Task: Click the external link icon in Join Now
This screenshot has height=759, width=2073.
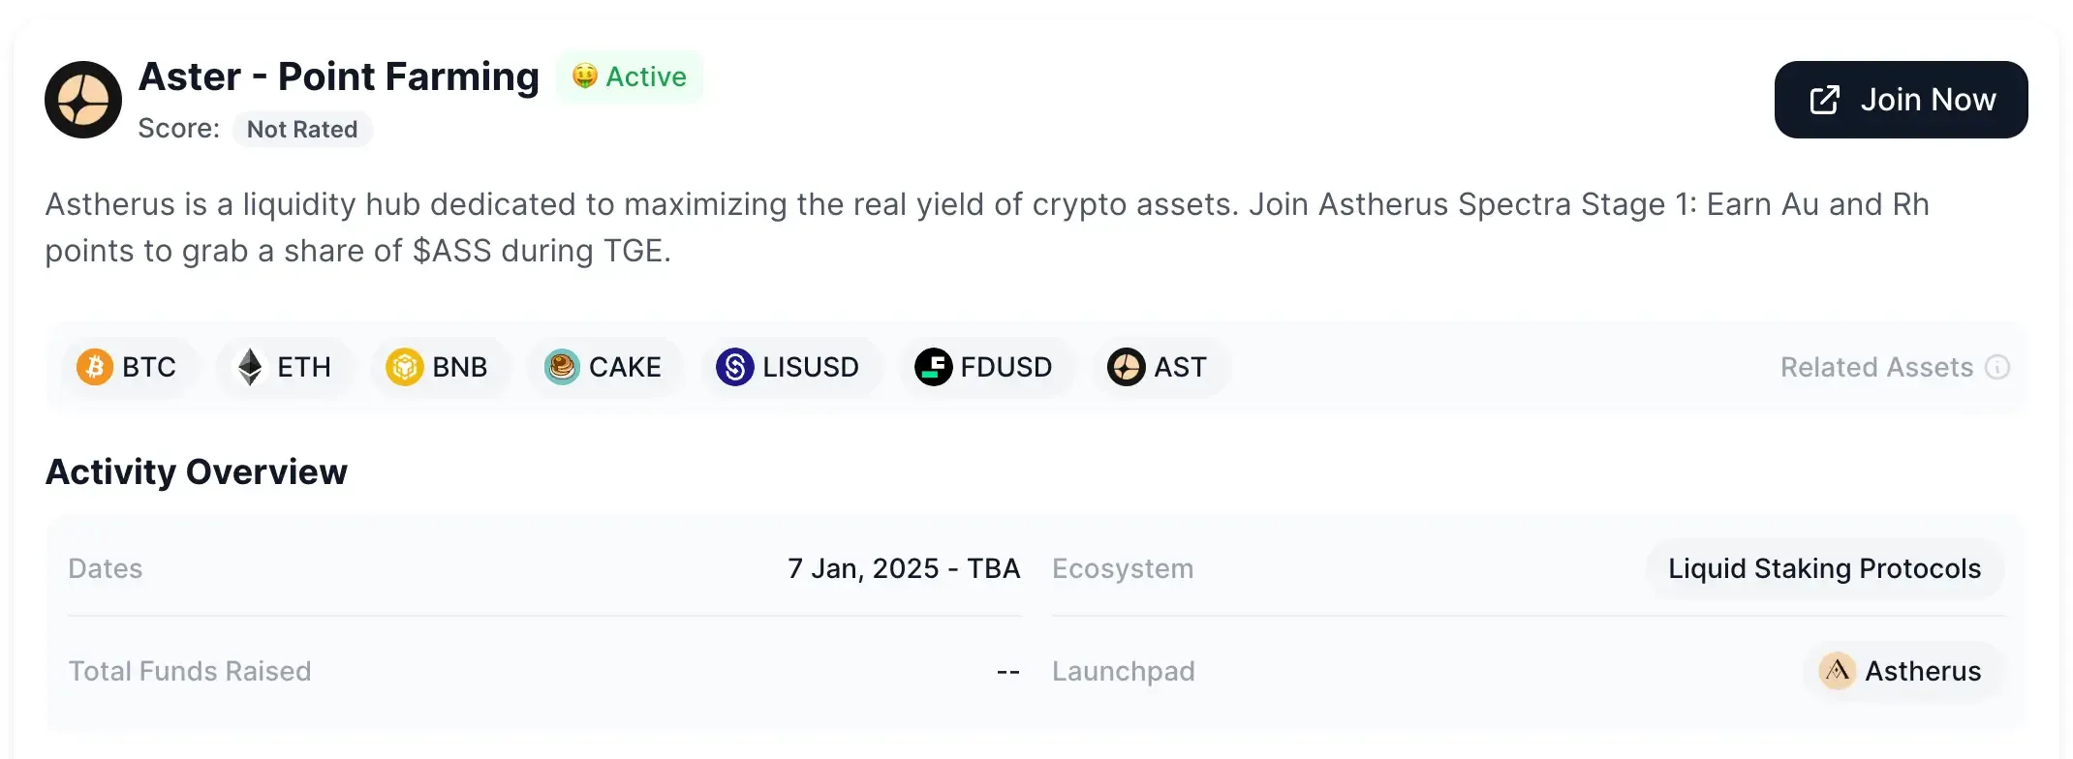Action: click(1825, 100)
